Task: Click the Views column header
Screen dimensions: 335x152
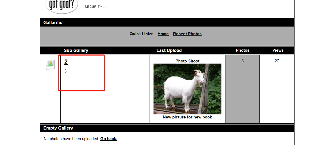Action: click(x=278, y=50)
